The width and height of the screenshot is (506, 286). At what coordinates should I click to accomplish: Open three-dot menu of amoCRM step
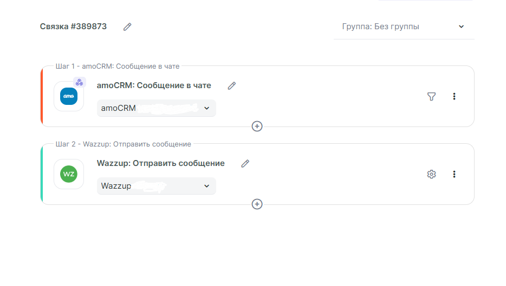(x=454, y=96)
